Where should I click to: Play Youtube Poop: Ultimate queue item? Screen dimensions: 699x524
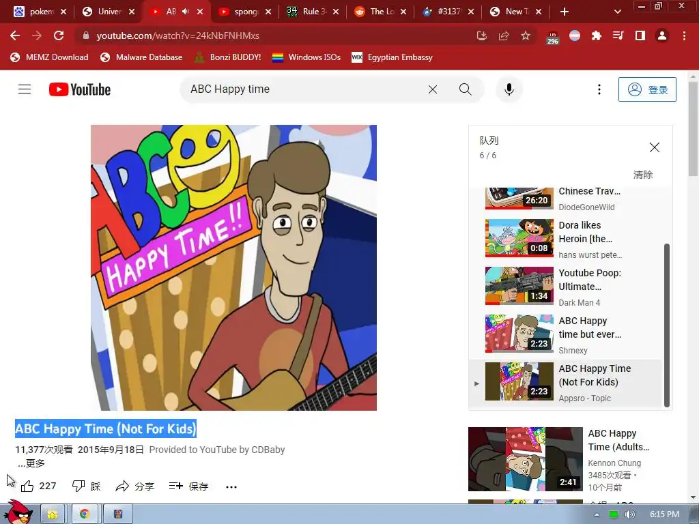565,286
